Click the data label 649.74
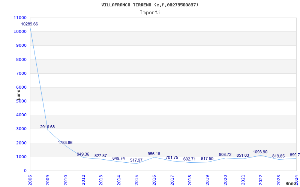This screenshot has height=187, width=300. (x=118, y=158)
